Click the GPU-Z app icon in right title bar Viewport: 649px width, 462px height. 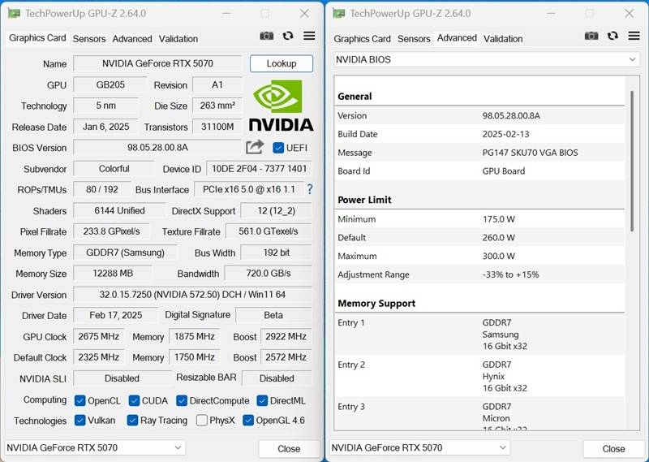(x=338, y=13)
